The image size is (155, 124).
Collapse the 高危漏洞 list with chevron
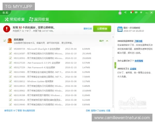(x=107, y=41)
